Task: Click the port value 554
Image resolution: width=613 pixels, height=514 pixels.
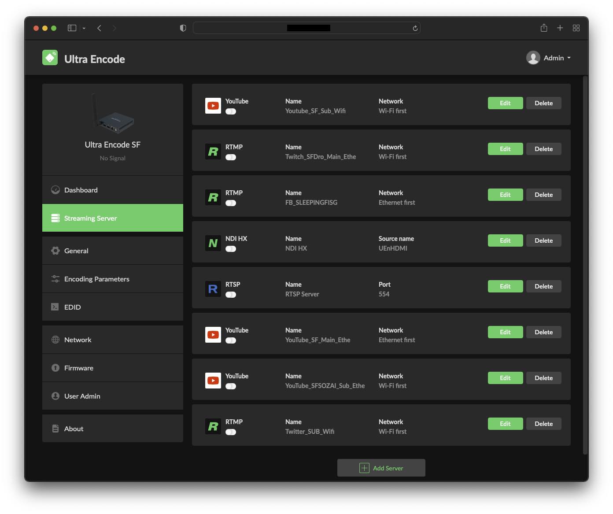Action: pyautogui.click(x=384, y=294)
